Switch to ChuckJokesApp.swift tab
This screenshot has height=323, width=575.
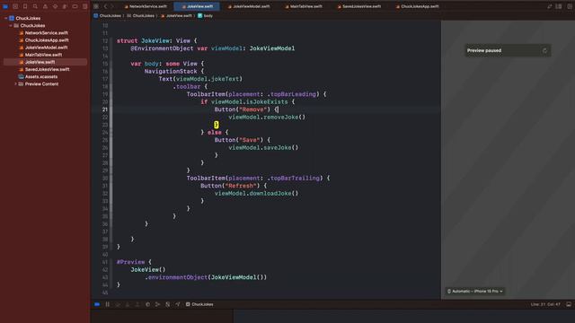[x=417, y=6]
